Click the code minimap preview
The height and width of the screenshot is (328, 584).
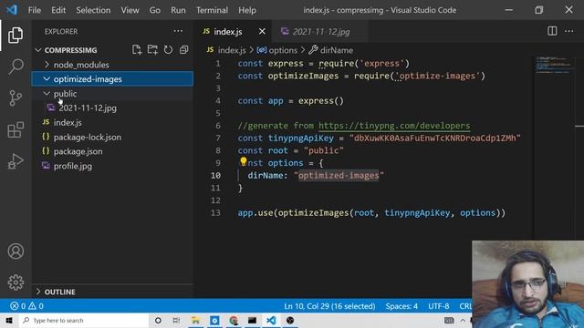click(x=554, y=65)
